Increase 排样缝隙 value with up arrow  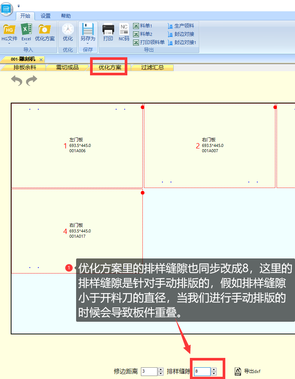(214, 370)
